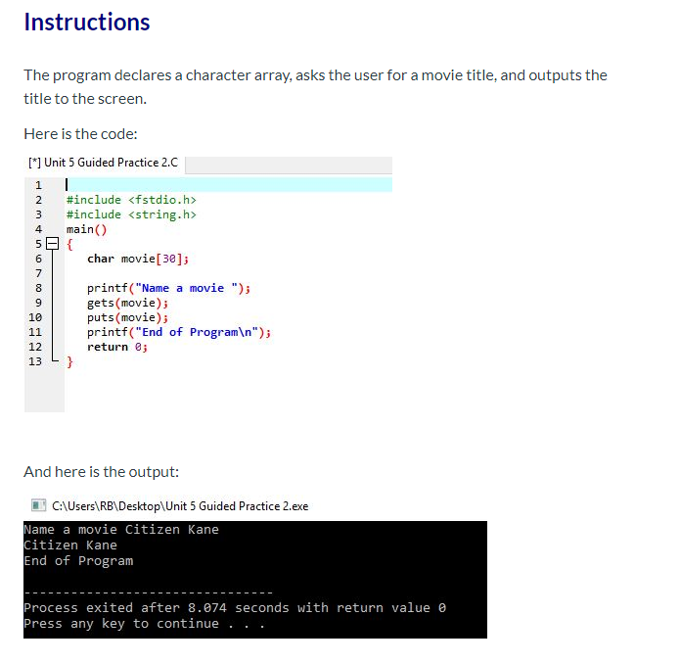
Task: Click 'Press any key to continue' line
Action: [x=145, y=624]
